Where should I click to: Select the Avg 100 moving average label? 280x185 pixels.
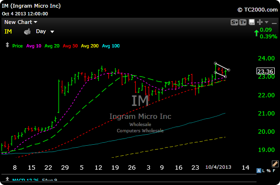click(x=111, y=46)
